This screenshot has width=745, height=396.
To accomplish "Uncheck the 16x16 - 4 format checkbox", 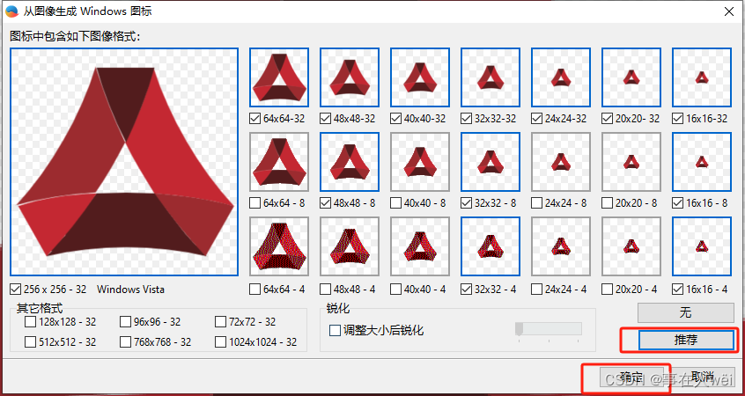I will [x=678, y=289].
